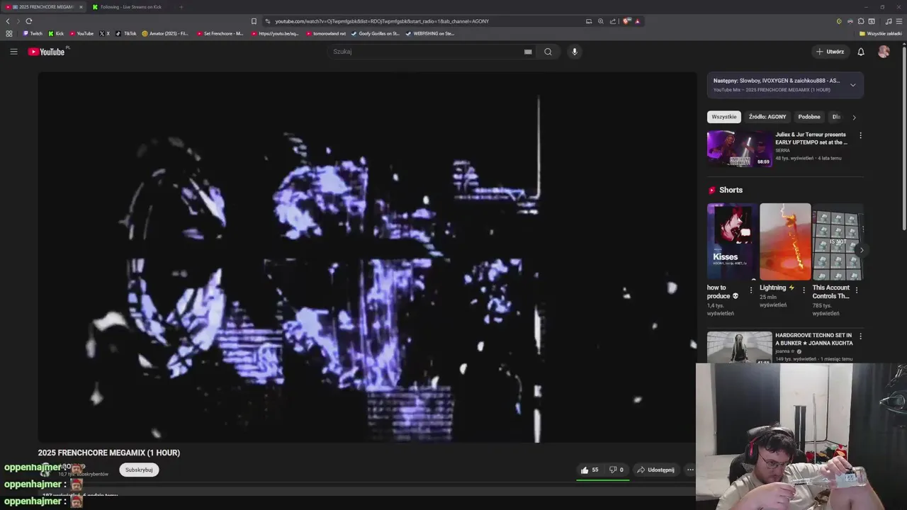Select the Wszystkie filter chip
The image size is (907, 510).
tap(724, 117)
